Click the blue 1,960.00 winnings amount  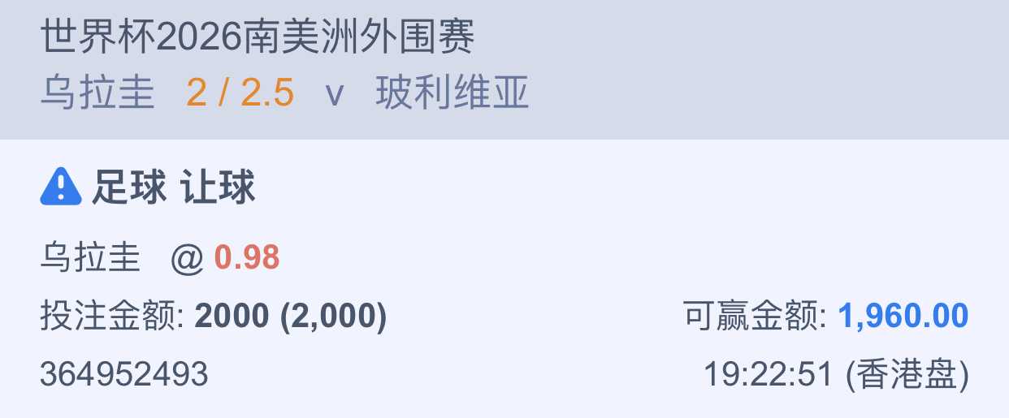coord(903,317)
